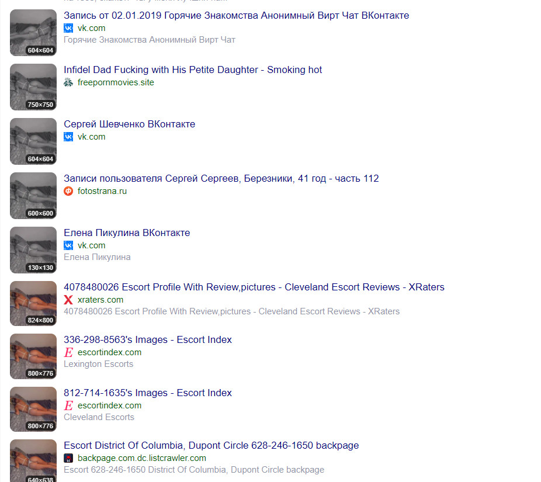Click gray text 'Горячие Знакомства Анонимный Вирт Чат'
The height and width of the screenshot is (482, 541).
point(150,40)
